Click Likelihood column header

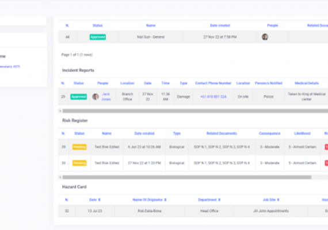pos(302,133)
